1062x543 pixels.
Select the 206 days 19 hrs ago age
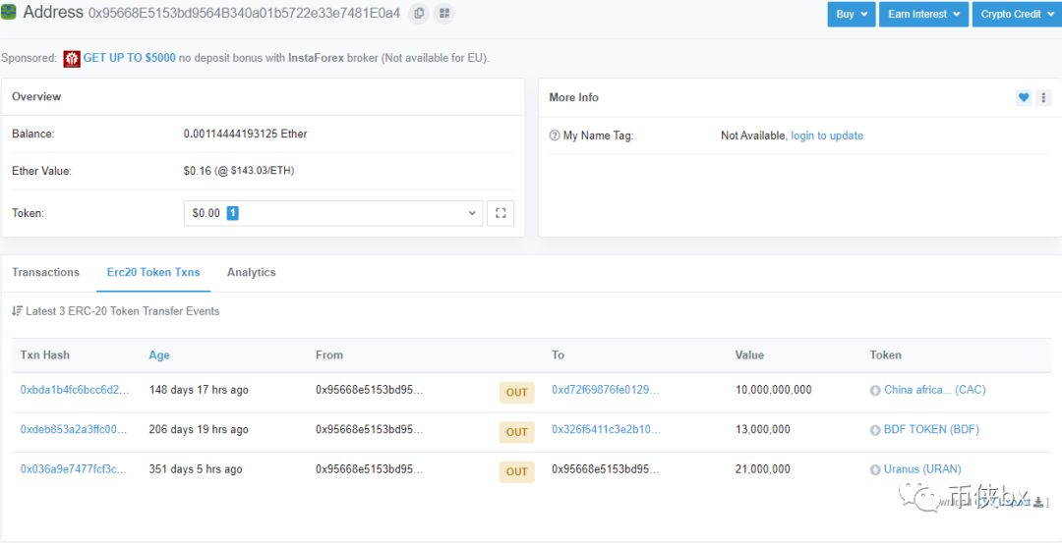tap(199, 430)
